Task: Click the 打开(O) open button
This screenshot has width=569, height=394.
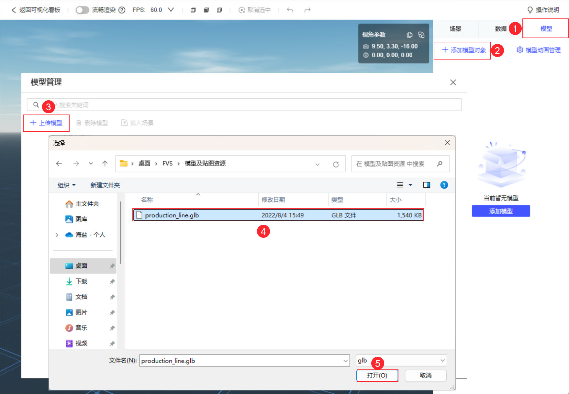Action: [377, 376]
